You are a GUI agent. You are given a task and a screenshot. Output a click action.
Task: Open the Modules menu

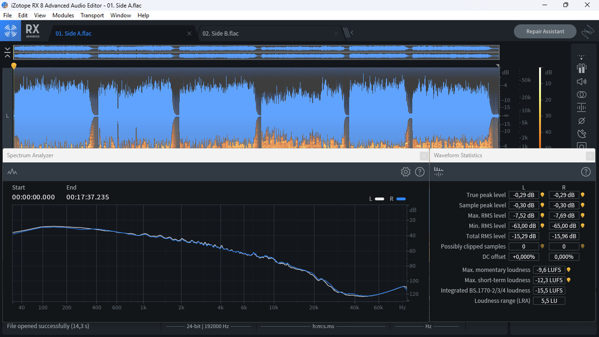[63, 15]
